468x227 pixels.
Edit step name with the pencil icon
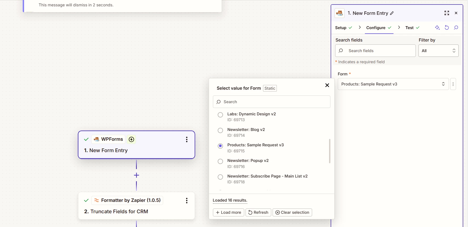pos(392,13)
